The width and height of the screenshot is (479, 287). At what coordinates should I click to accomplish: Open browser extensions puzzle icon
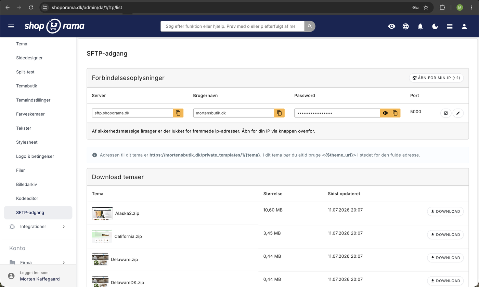click(442, 7)
